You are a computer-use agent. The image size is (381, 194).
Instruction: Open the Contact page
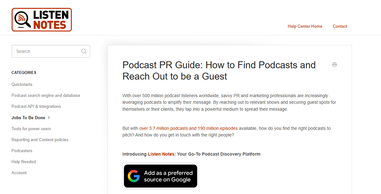(x=340, y=26)
